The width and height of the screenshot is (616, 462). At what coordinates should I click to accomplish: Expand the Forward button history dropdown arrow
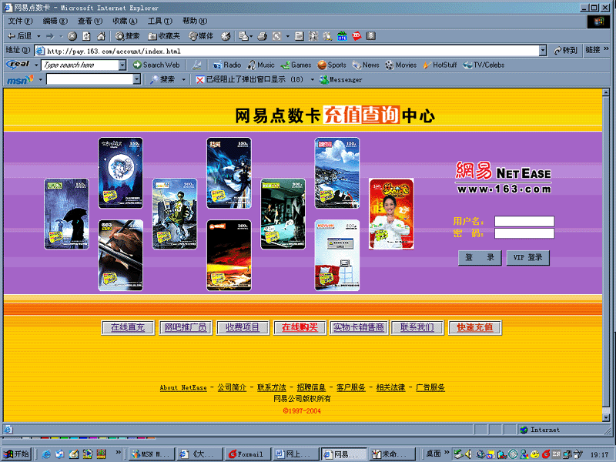tap(61, 36)
